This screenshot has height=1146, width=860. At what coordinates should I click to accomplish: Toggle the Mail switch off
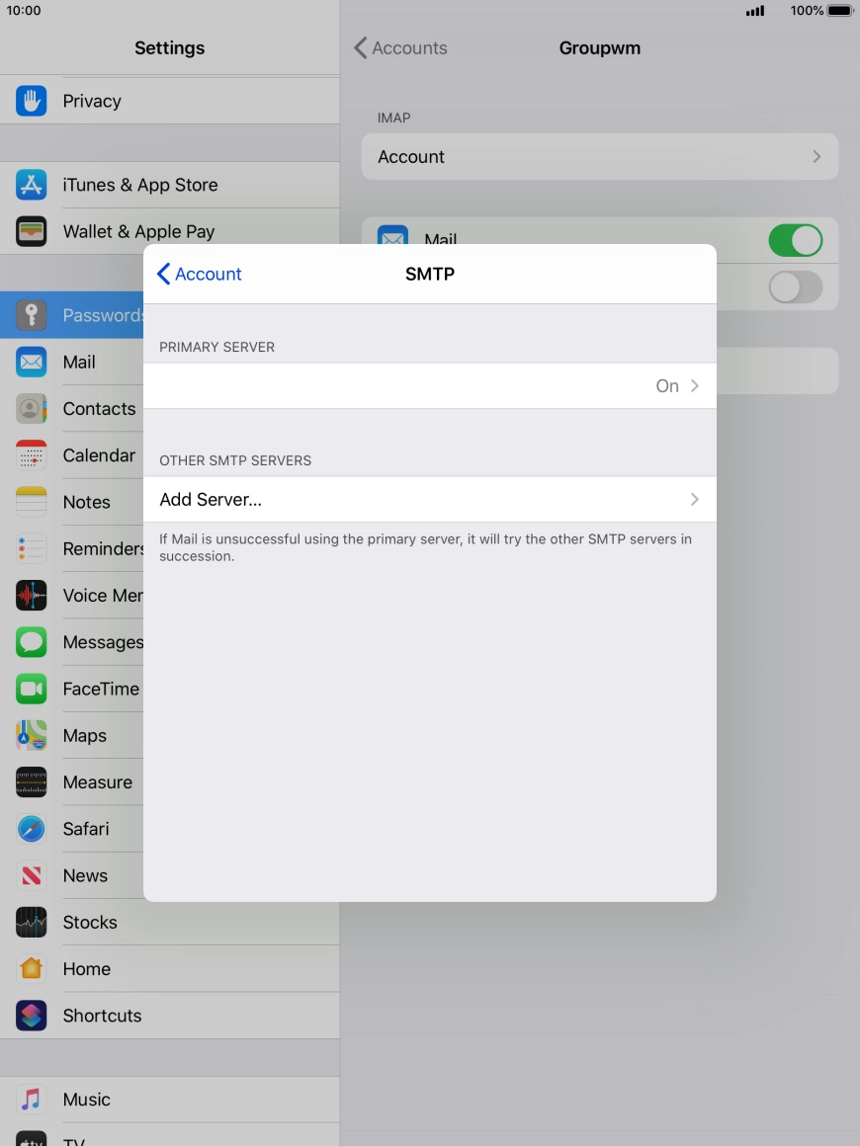point(795,240)
